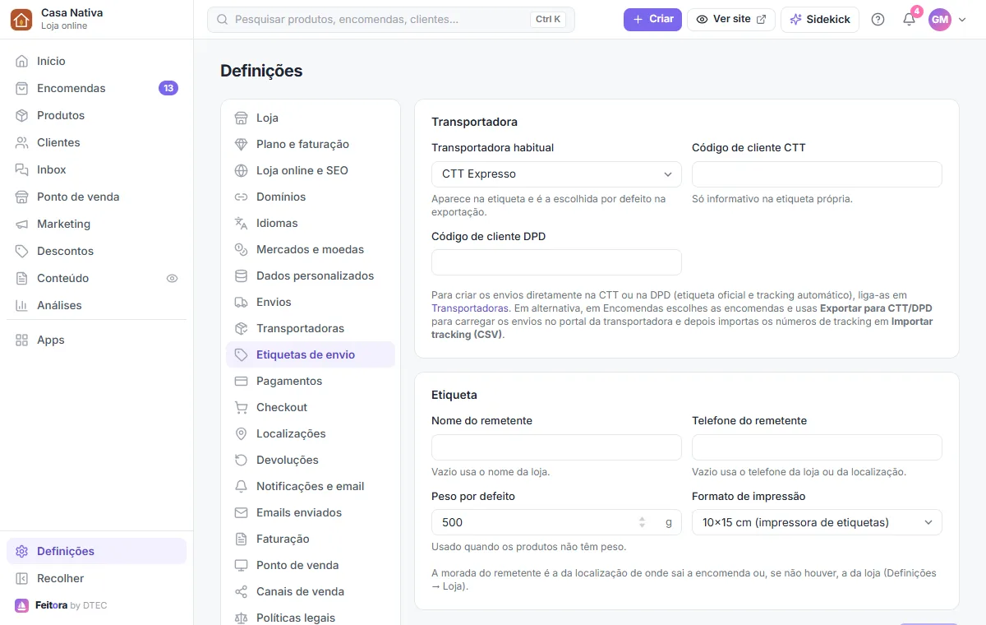Open notifications bell with badge 4
Image resolution: width=986 pixels, height=625 pixels.
(x=909, y=19)
